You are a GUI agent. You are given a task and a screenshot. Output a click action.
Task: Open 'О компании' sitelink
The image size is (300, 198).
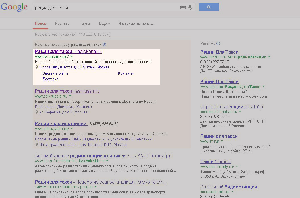[141, 139]
